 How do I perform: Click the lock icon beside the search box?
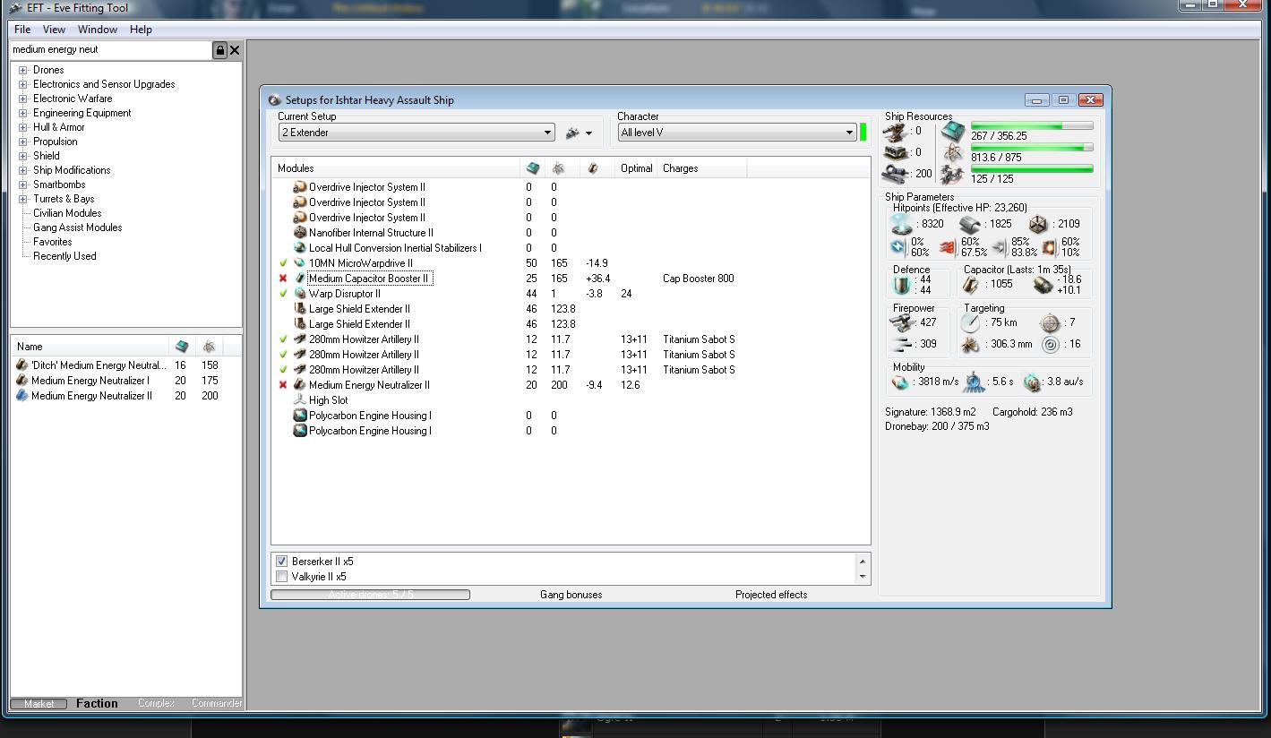(x=219, y=50)
